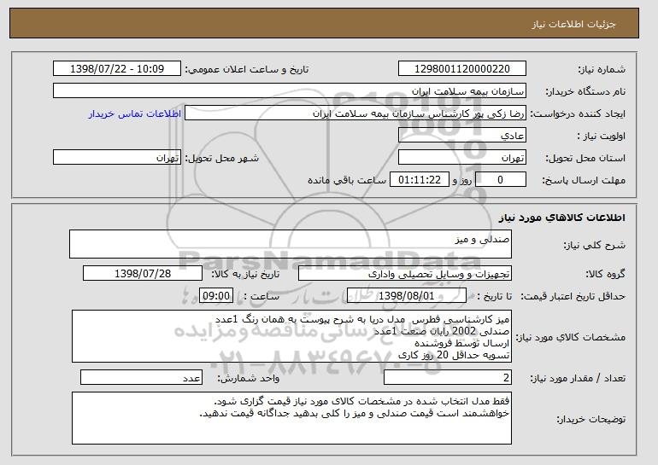Viewport: 658px width, 465px height.
Task: Click the label نام دستگاه خریدار
Action: [x=585, y=92]
